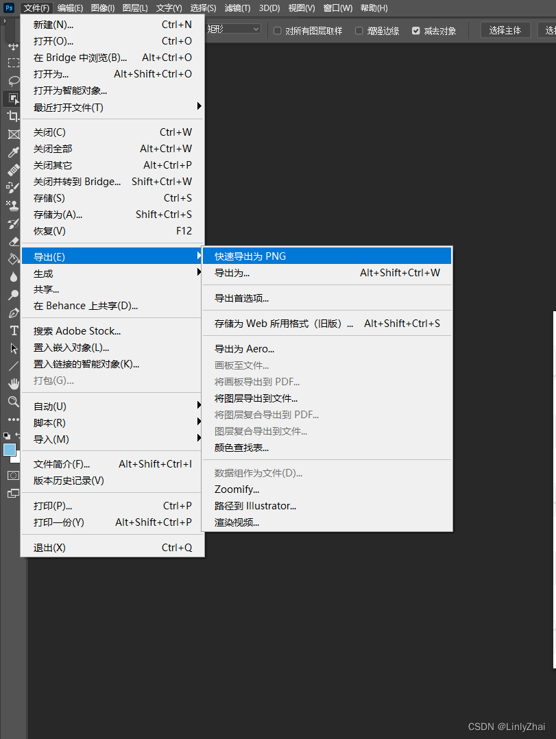Open the 图像(I) menu
This screenshot has height=739, width=556.
(103, 8)
